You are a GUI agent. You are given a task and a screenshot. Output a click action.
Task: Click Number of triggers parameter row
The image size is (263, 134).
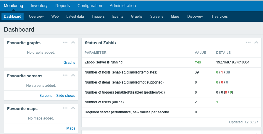tap(171, 92)
